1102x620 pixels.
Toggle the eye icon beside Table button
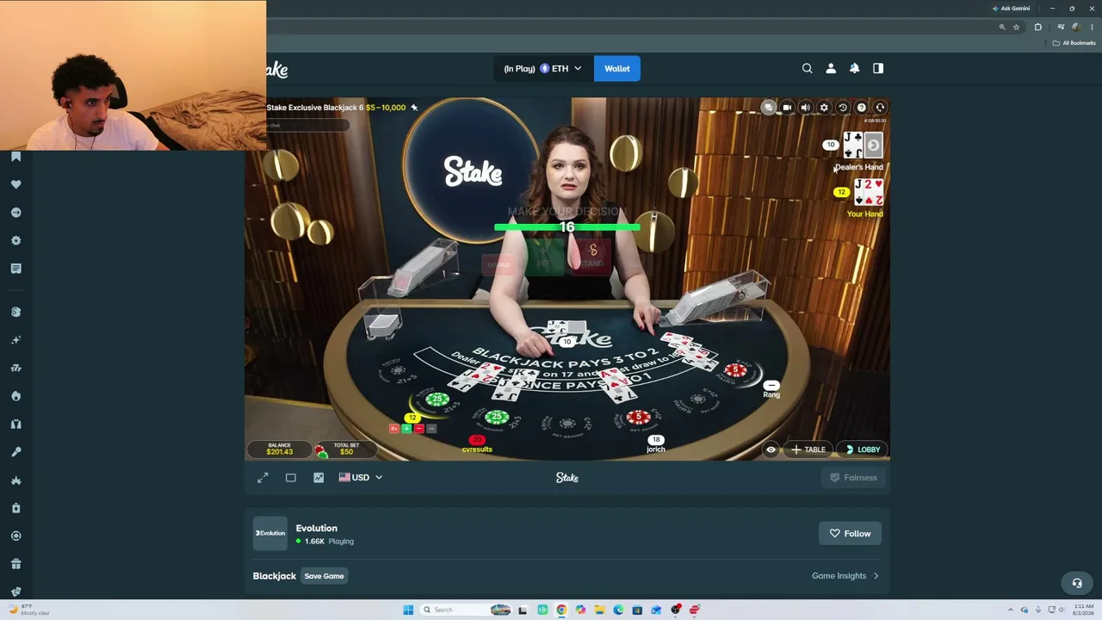(771, 449)
